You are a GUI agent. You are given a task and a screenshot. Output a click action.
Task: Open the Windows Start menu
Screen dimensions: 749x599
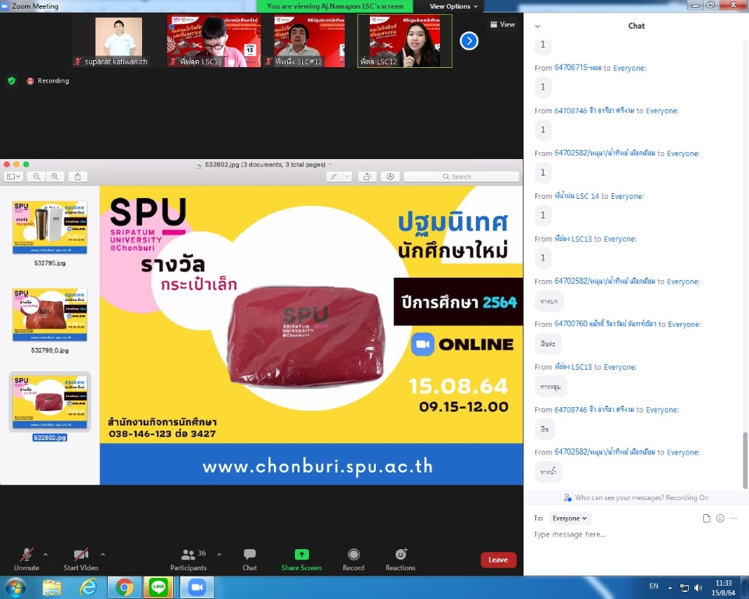pyautogui.click(x=16, y=587)
